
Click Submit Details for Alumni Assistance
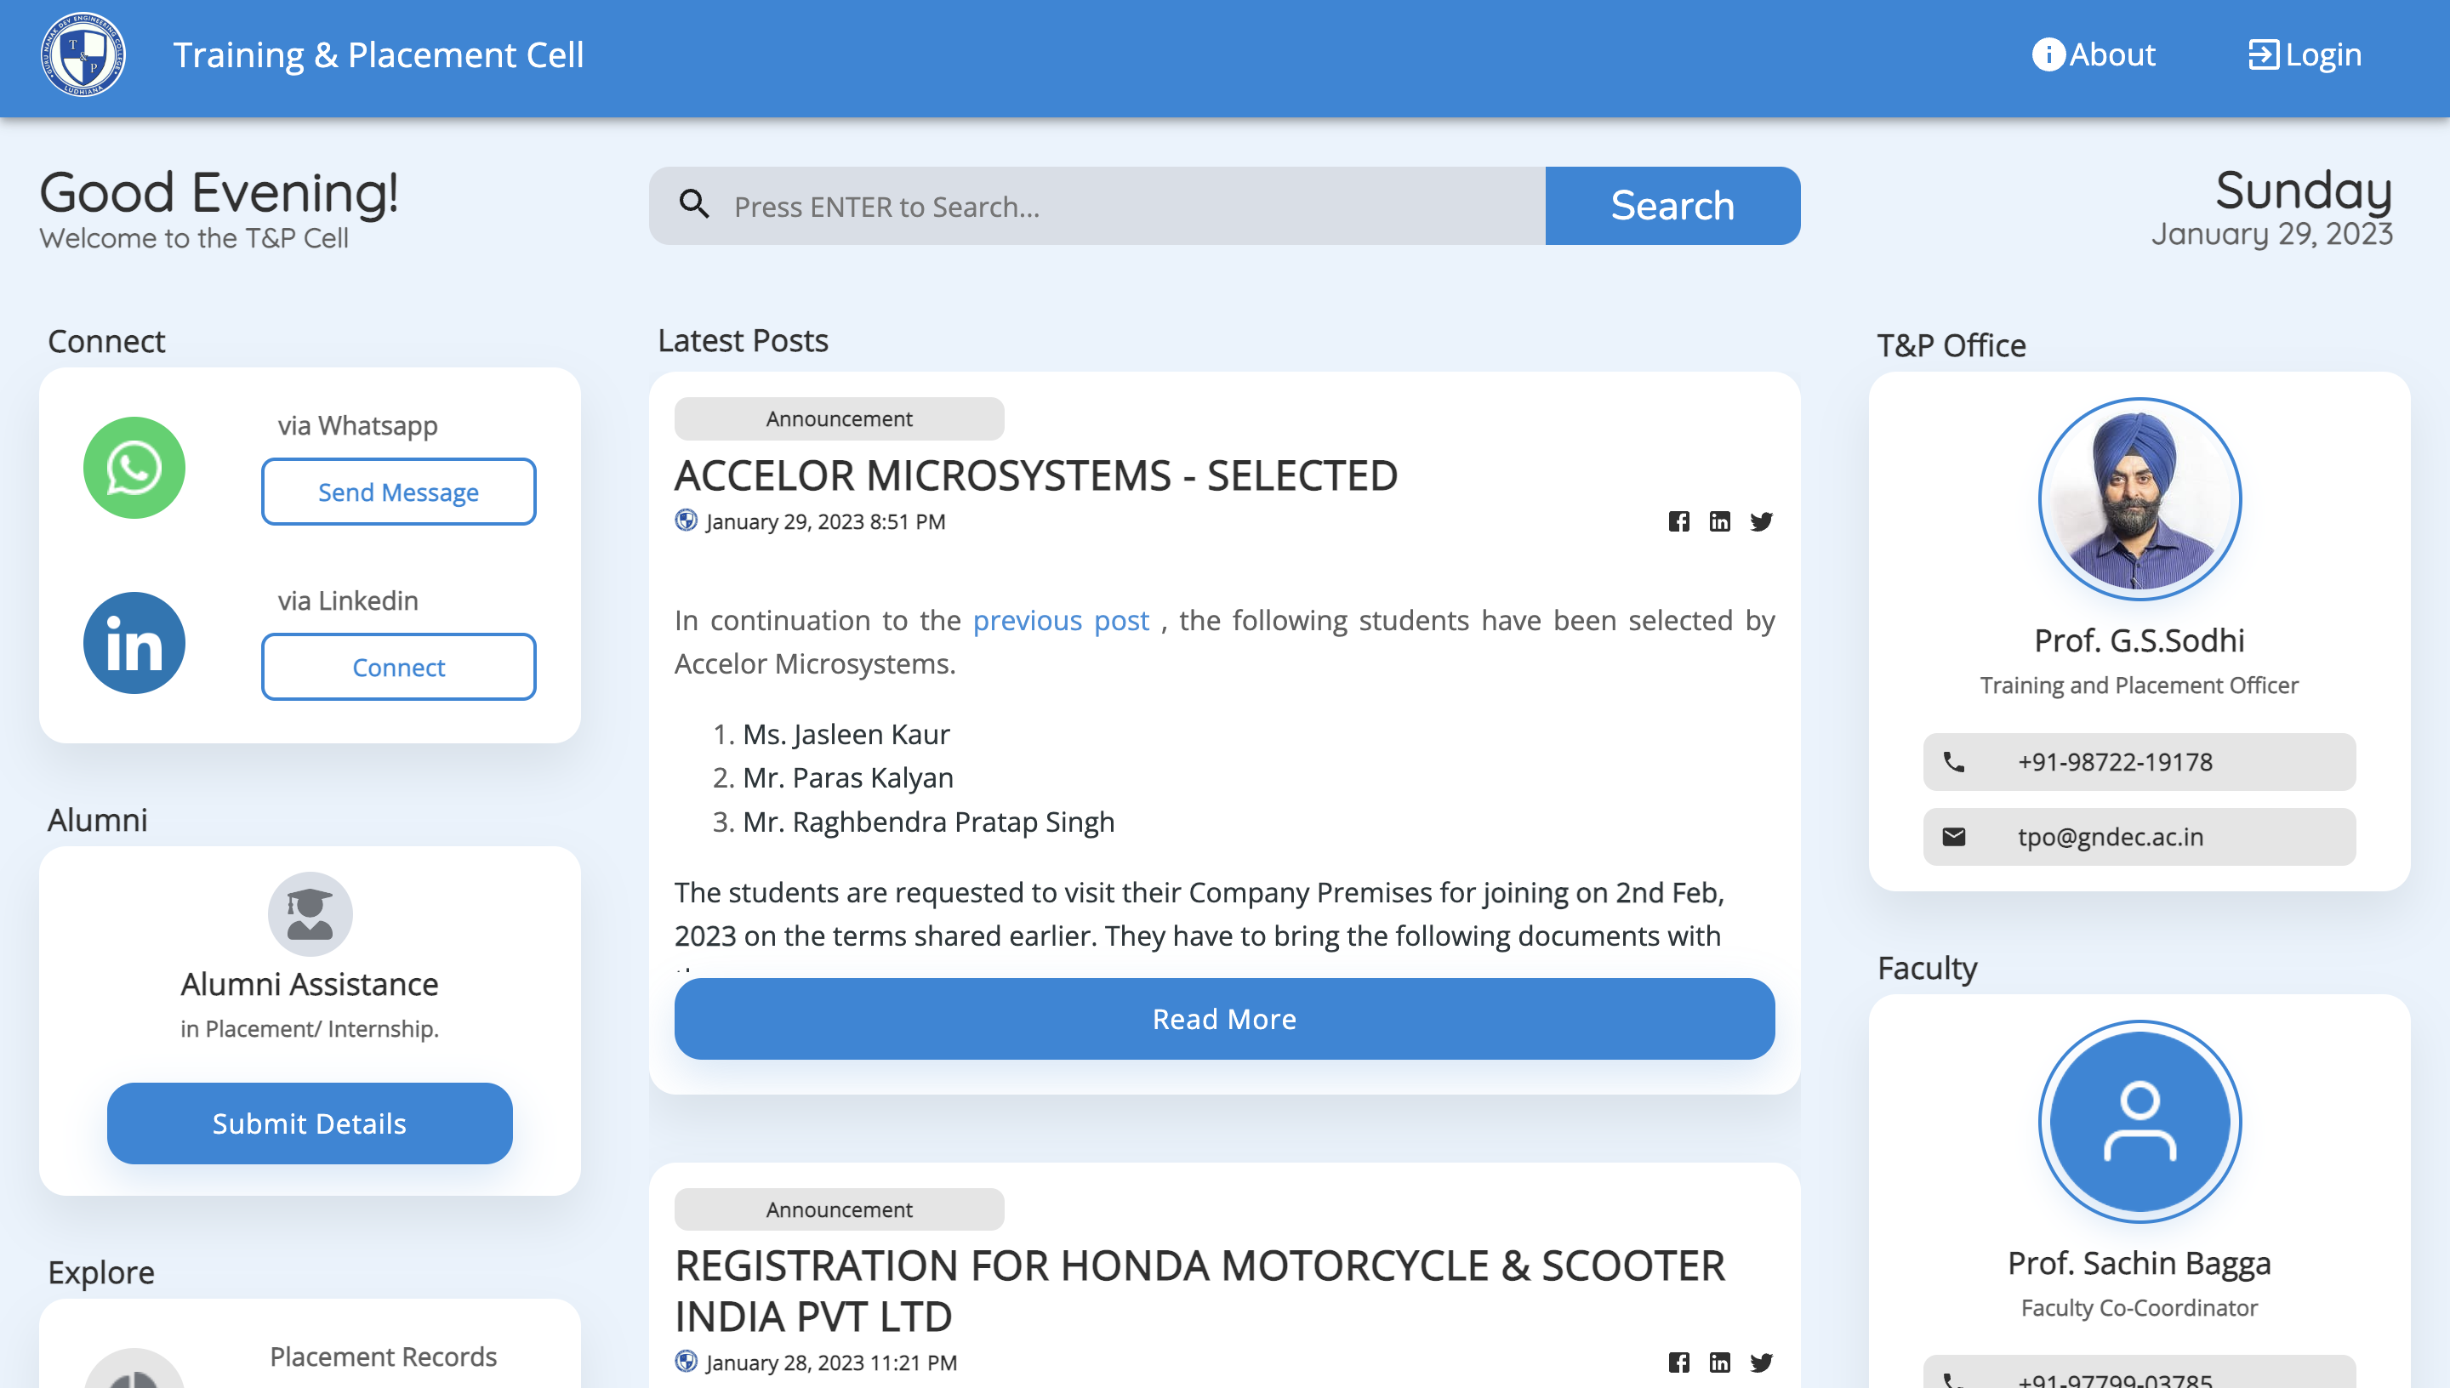click(x=309, y=1123)
